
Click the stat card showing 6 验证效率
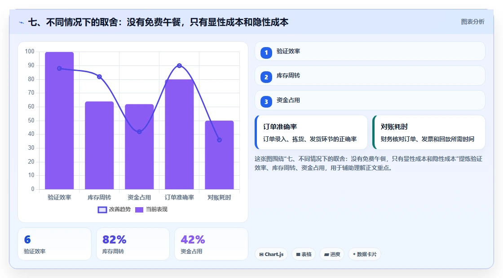[54, 244]
